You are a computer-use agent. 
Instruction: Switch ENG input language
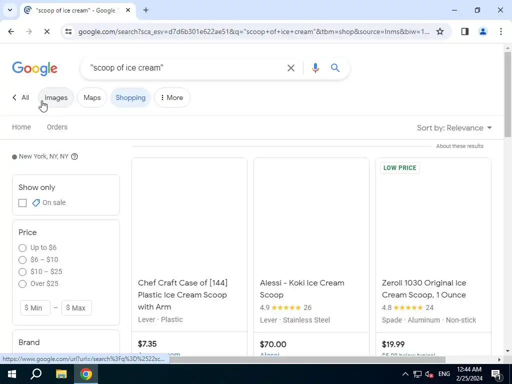click(444, 374)
